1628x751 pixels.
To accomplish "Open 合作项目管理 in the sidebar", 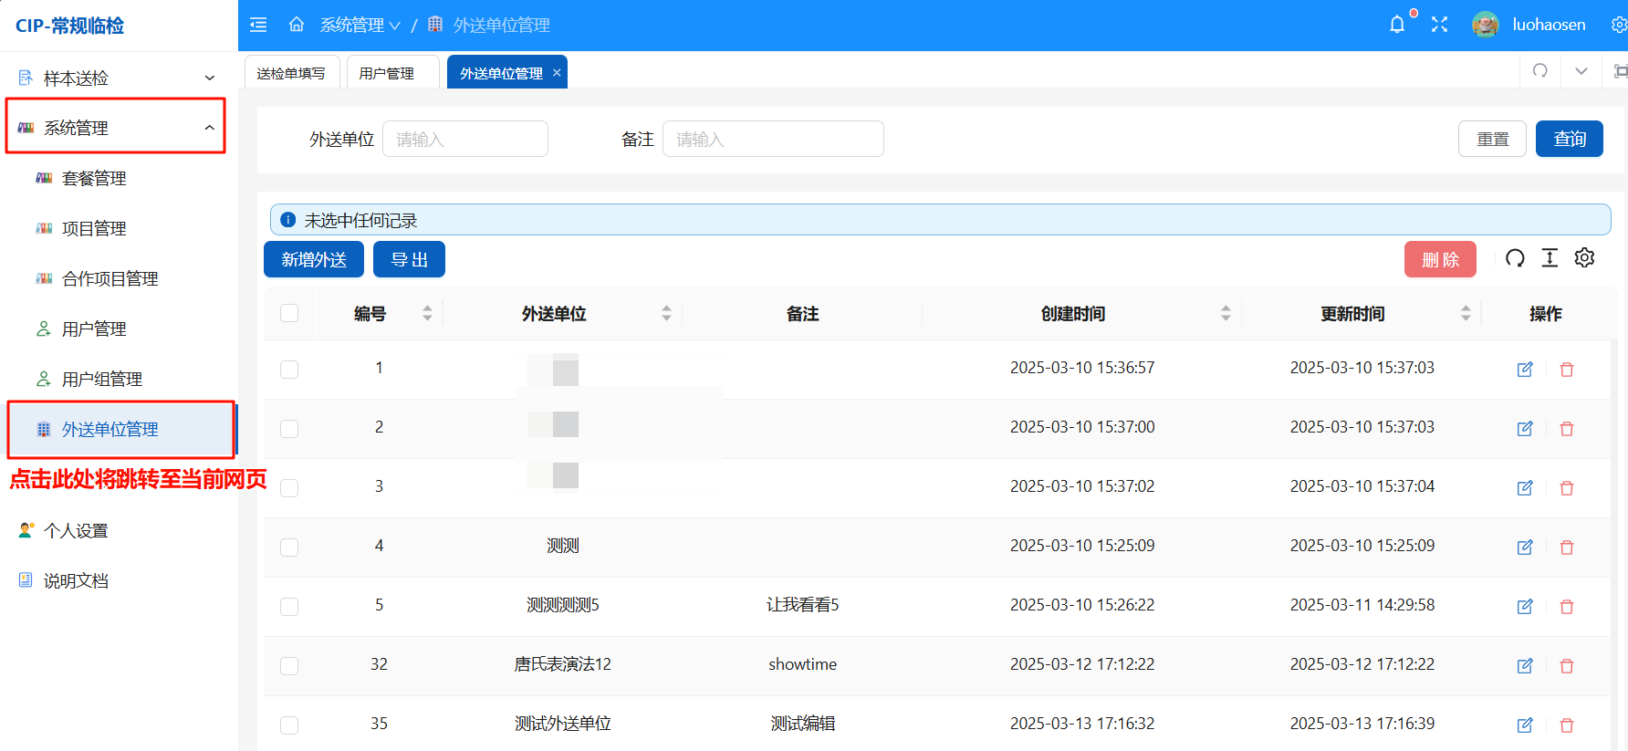I will (110, 279).
